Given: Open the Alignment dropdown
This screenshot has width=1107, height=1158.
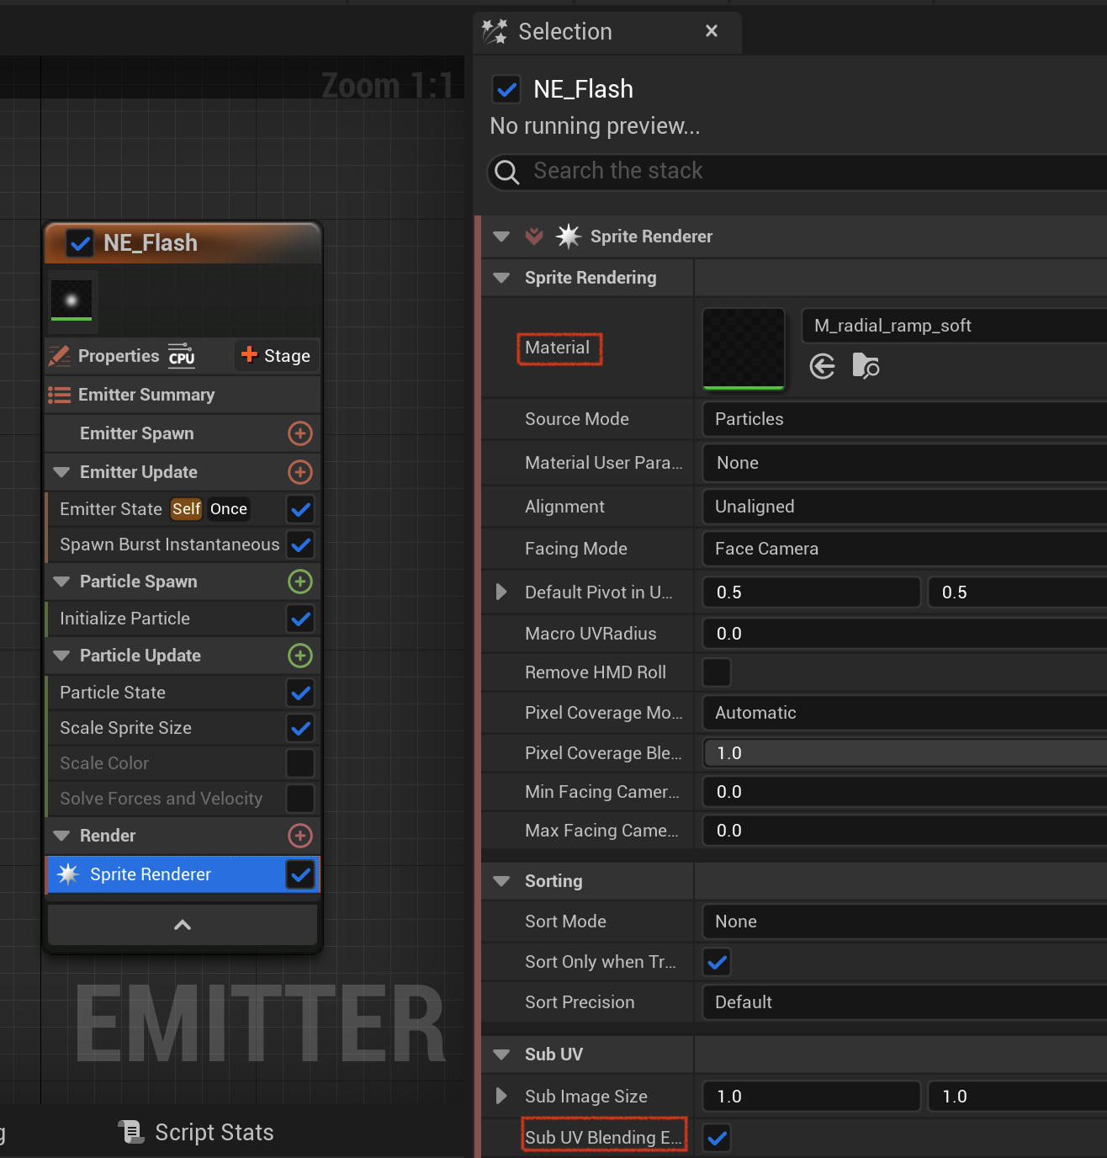Looking at the screenshot, I should (904, 507).
